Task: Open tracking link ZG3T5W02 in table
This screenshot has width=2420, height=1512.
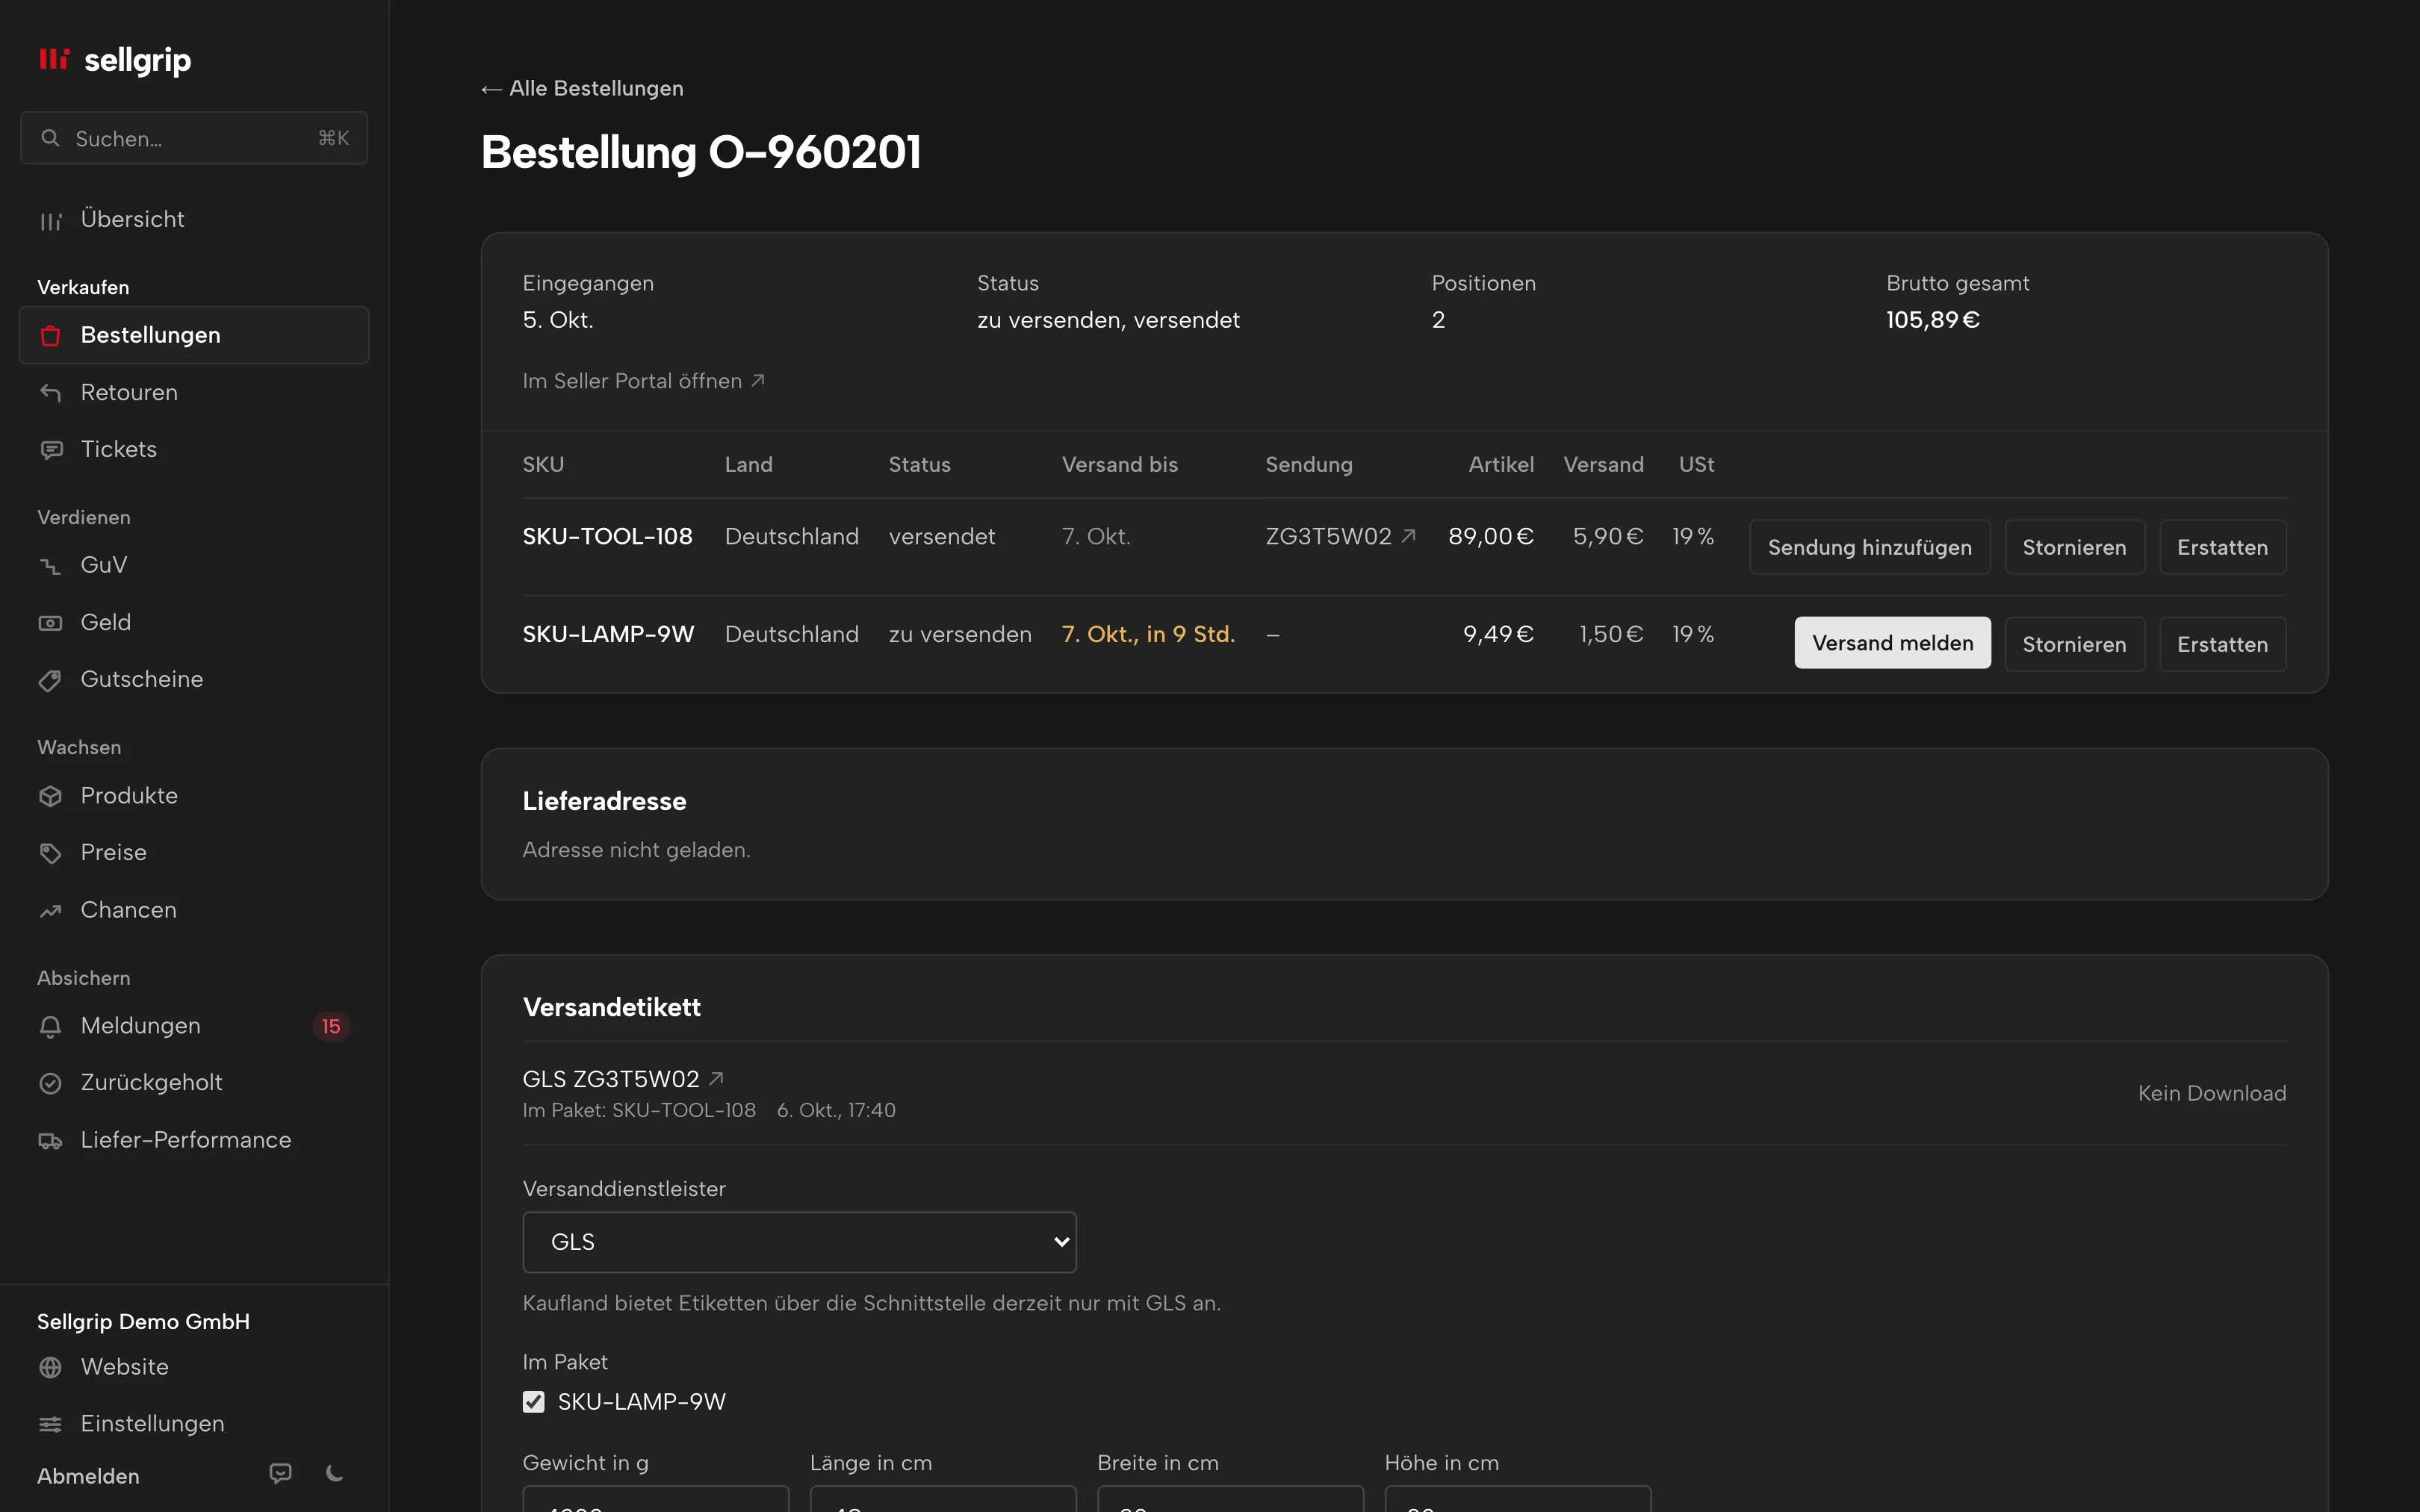Action: click(1340, 537)
